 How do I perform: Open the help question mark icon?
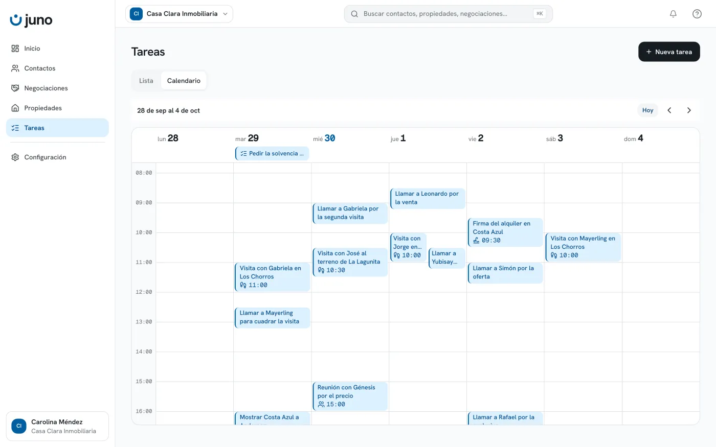point(697,14)
